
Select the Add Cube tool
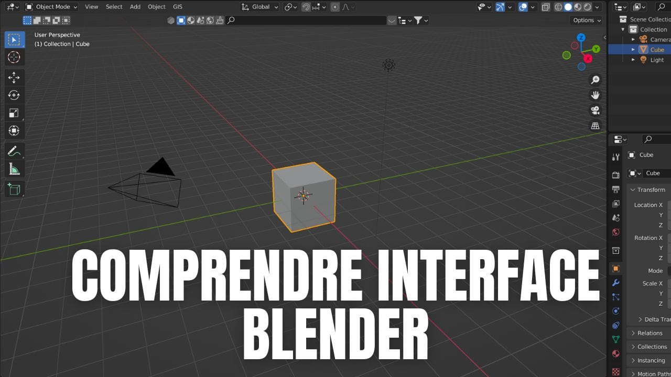(14, 189)
